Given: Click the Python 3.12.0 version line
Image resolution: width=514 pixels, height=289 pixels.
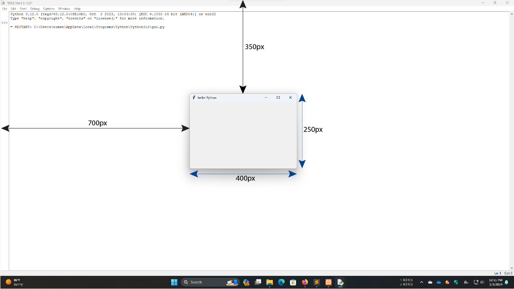Looking at the screenshot, I should point(113,14).
